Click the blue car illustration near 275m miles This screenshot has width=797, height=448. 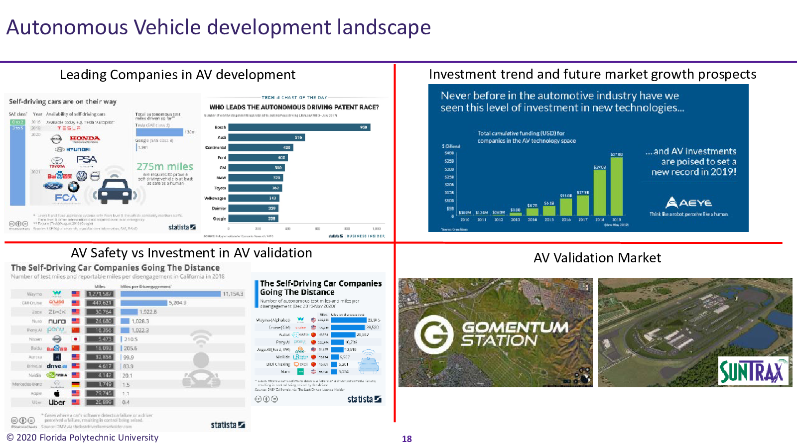114,191
